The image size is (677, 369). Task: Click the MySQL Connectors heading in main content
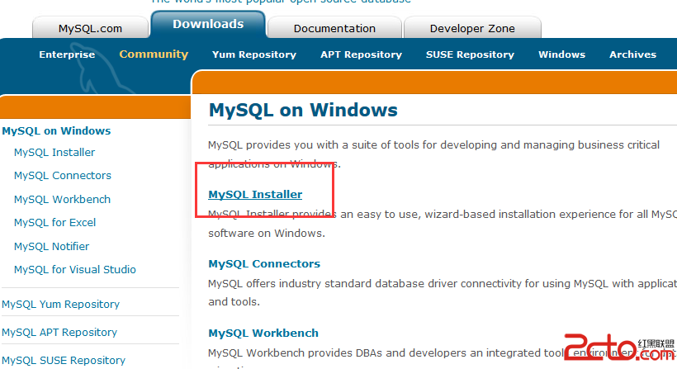coord(264,263)
